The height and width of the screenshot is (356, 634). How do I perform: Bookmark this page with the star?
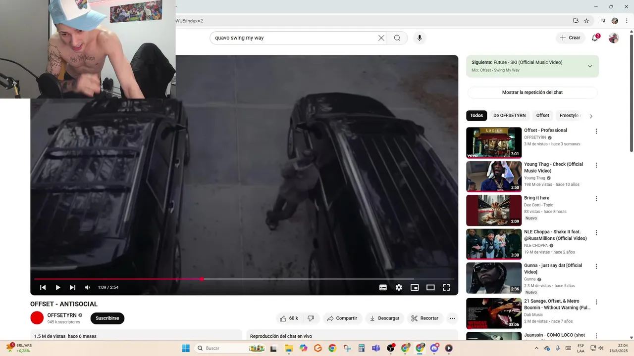point(586,21)
